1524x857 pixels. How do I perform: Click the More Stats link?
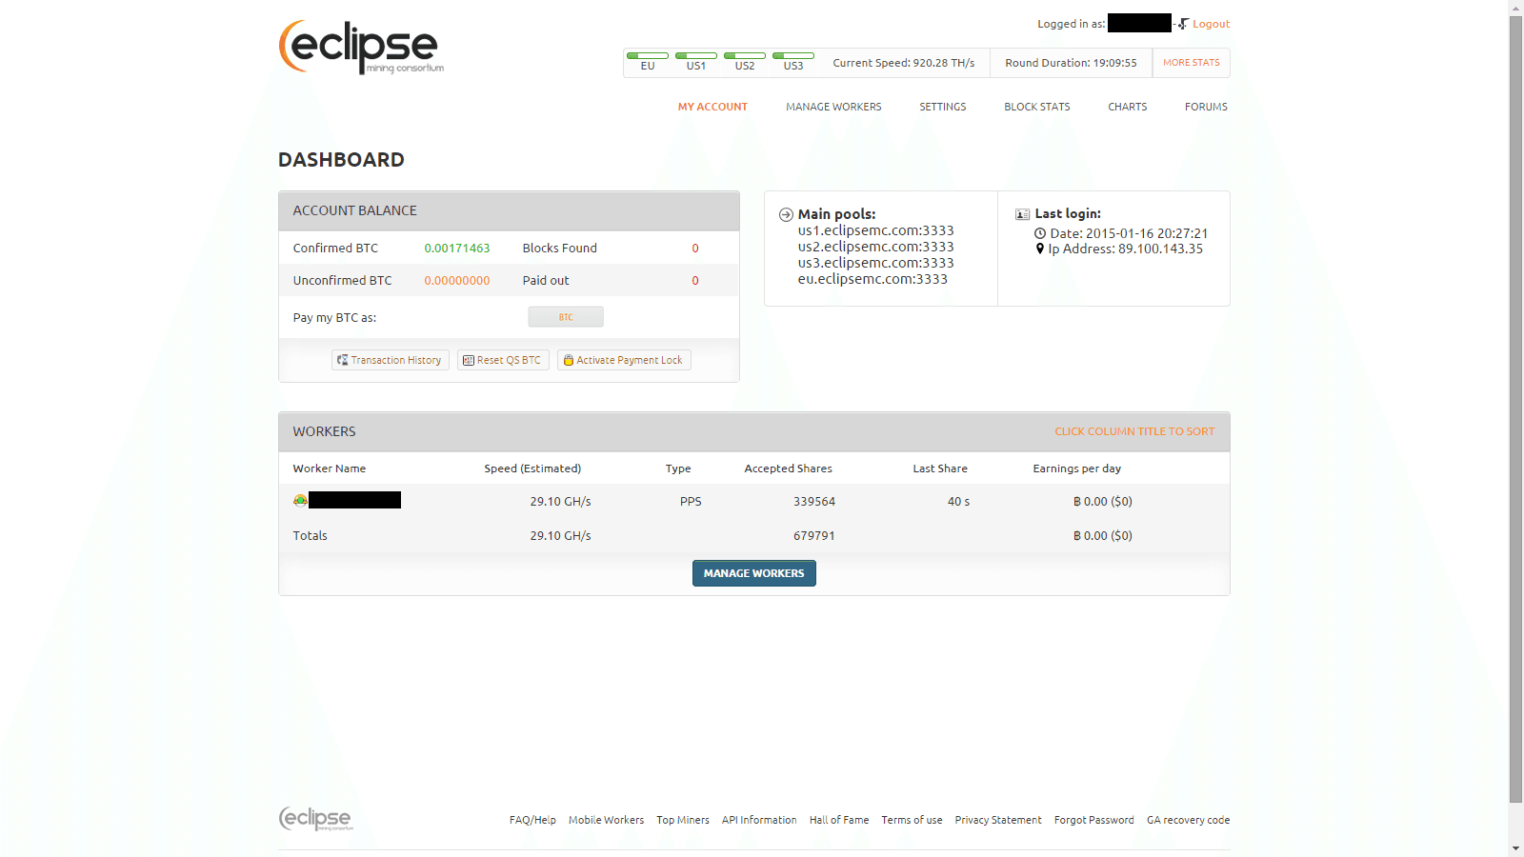pyautogui.click(x=1192, y=63)
